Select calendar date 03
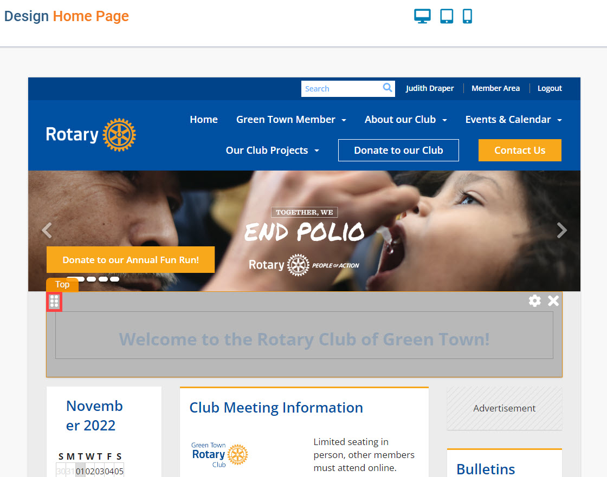 pyautogui.click(x=100, y=471)
